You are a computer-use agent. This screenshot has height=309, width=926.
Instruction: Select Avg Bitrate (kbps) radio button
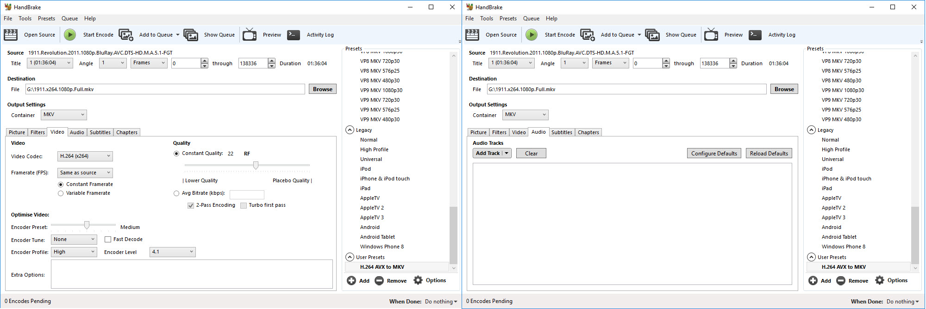[176, 193]
